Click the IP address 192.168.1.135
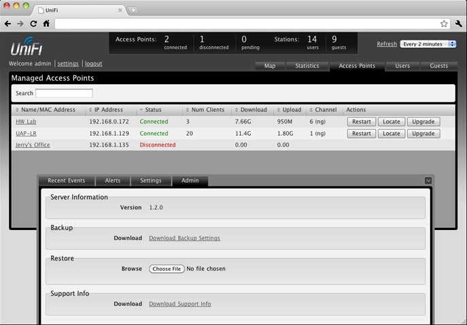The width and height of the screenshot is (467, 325). [x=109, y=145]
